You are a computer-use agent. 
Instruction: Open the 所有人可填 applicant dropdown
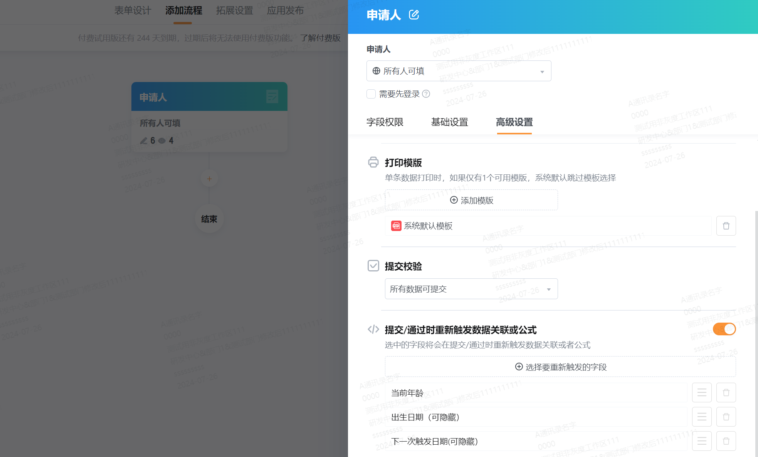click(x=459, y=71)
